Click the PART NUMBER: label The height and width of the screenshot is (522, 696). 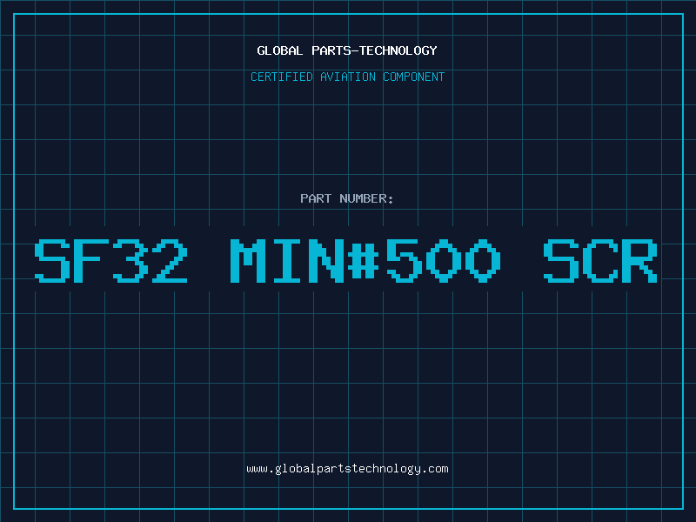347,198
